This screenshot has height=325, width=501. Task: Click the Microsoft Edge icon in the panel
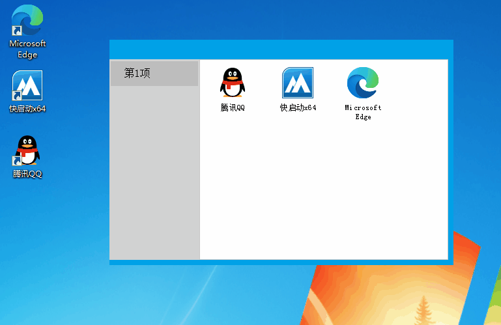tap(363, 83)
